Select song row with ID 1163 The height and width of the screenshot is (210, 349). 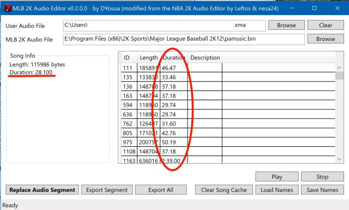point(228,160)
